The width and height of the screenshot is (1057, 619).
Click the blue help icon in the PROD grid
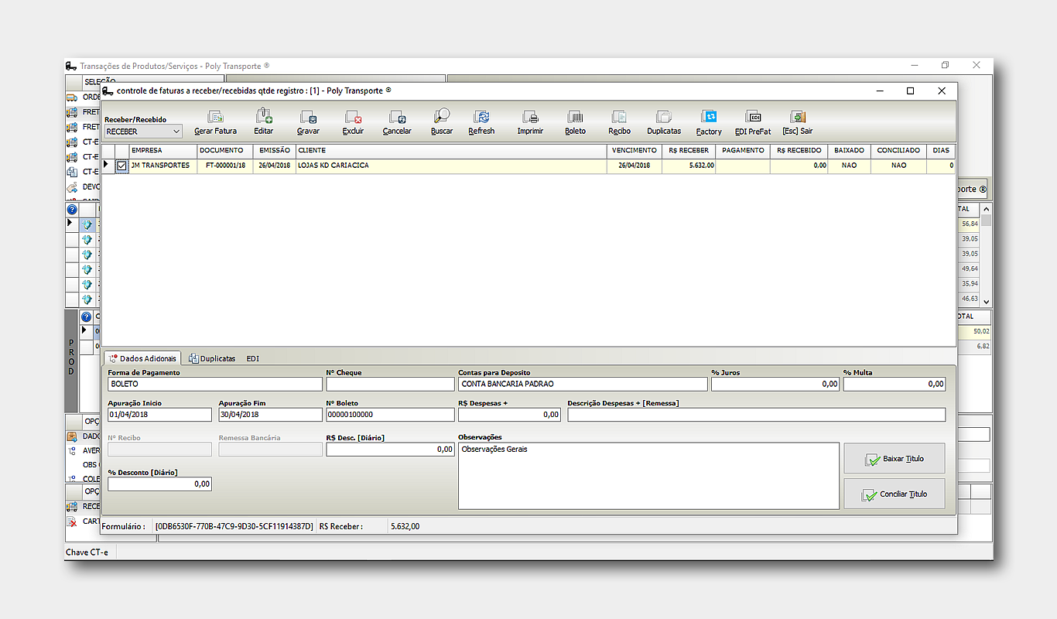(87, 316)
